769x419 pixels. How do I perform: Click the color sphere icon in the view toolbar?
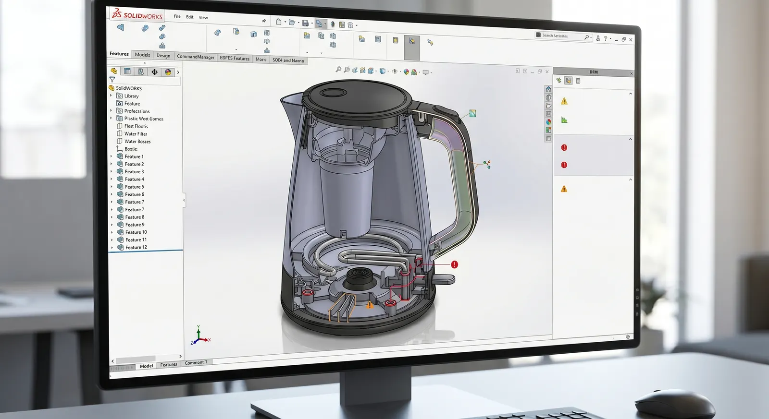point(406,72)
